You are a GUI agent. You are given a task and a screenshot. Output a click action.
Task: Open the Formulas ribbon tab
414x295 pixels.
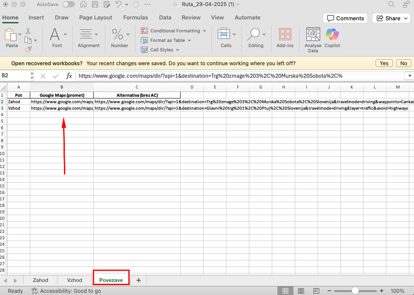(x=135, y=18)
